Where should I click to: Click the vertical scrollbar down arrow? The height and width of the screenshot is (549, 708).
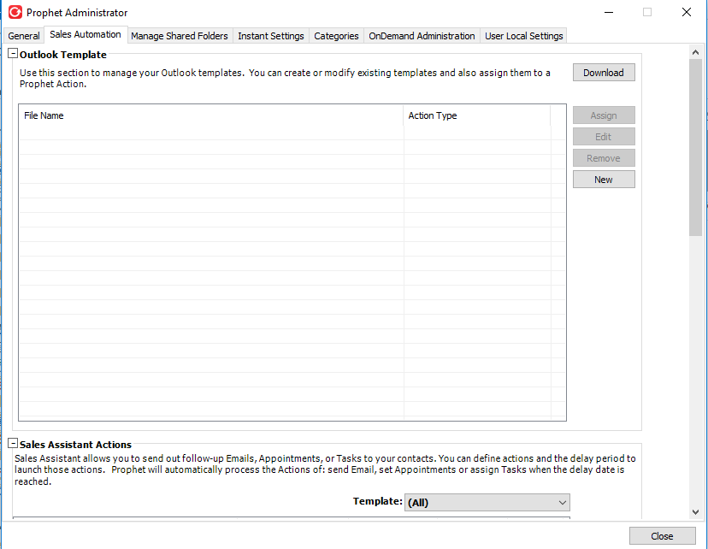tap(695, 512)
